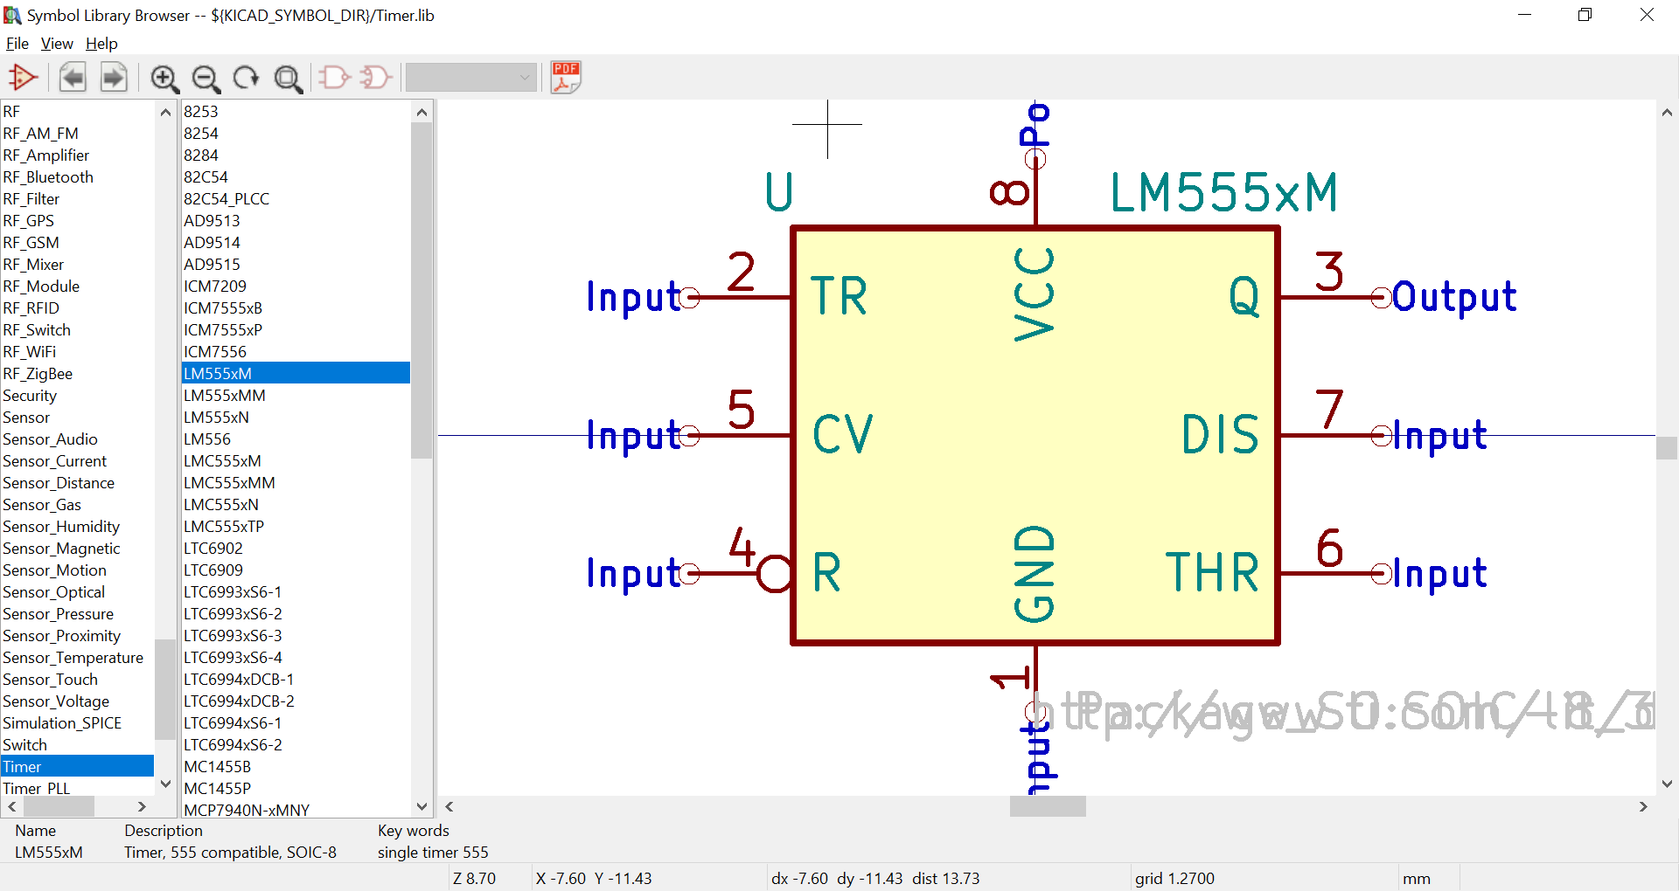
Task: Select the RF_ZigBee library
Action: click(x=78, y=374)
